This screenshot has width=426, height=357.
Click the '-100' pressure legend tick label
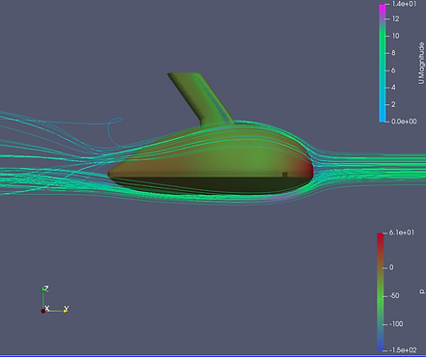point(396,324)
